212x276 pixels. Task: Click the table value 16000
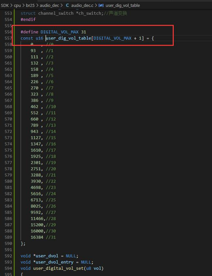[37, 231]
